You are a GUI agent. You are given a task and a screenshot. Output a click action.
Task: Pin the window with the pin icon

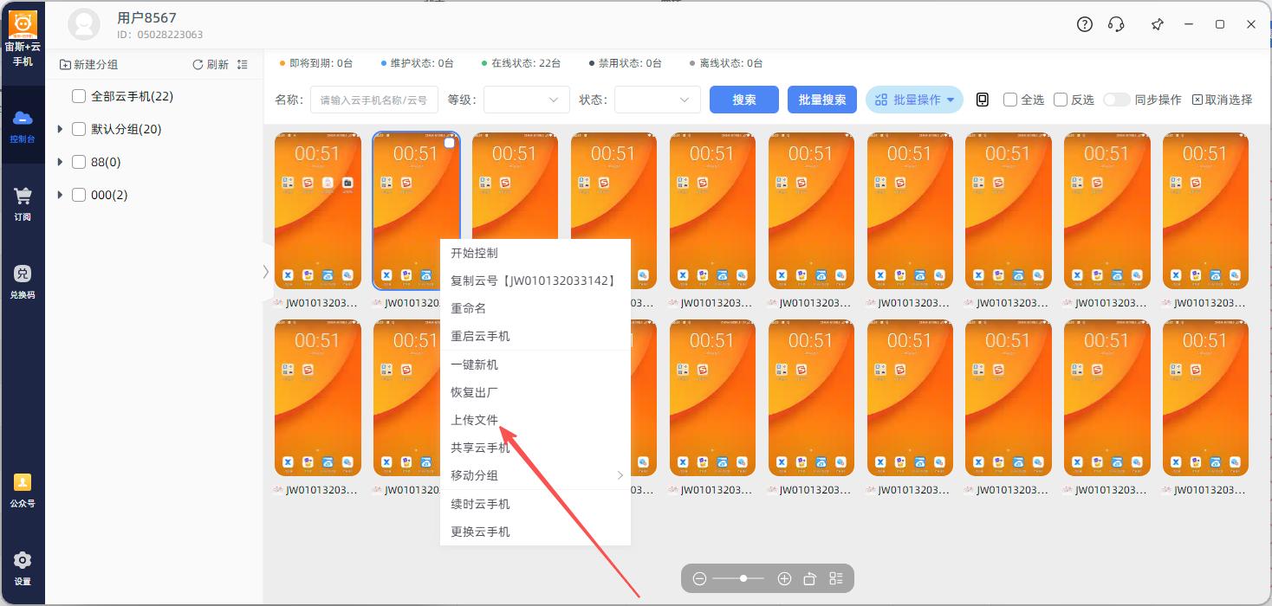pos(1157,24)
